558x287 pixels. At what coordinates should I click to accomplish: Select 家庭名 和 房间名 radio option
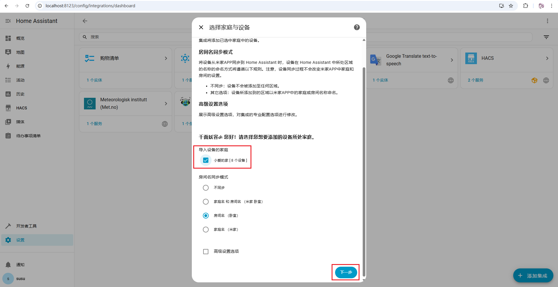coord(206,202)
